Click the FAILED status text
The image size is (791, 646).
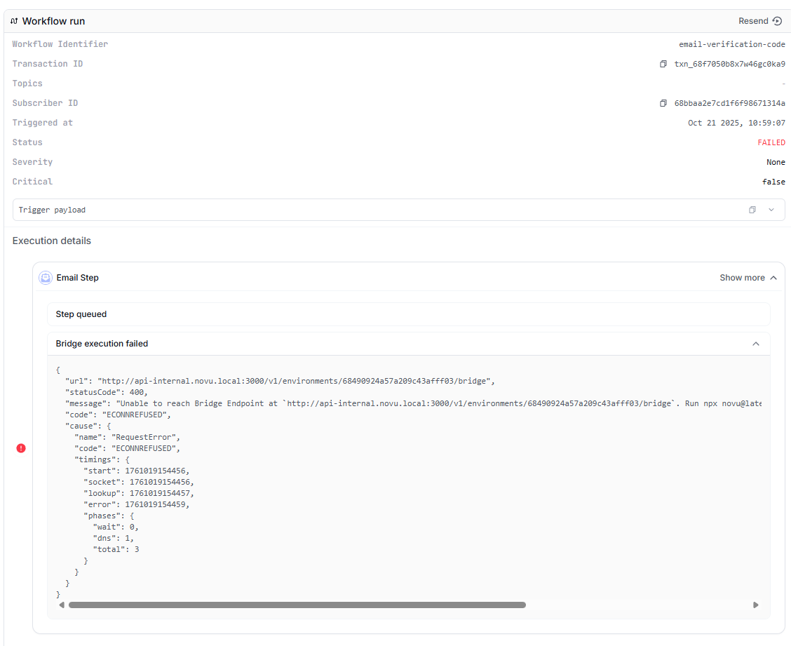[771, 143]
